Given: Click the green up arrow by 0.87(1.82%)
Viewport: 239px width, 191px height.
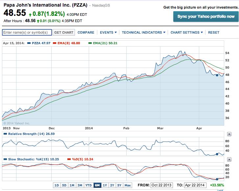Looking at the screenshot, I should click(30, 15).
